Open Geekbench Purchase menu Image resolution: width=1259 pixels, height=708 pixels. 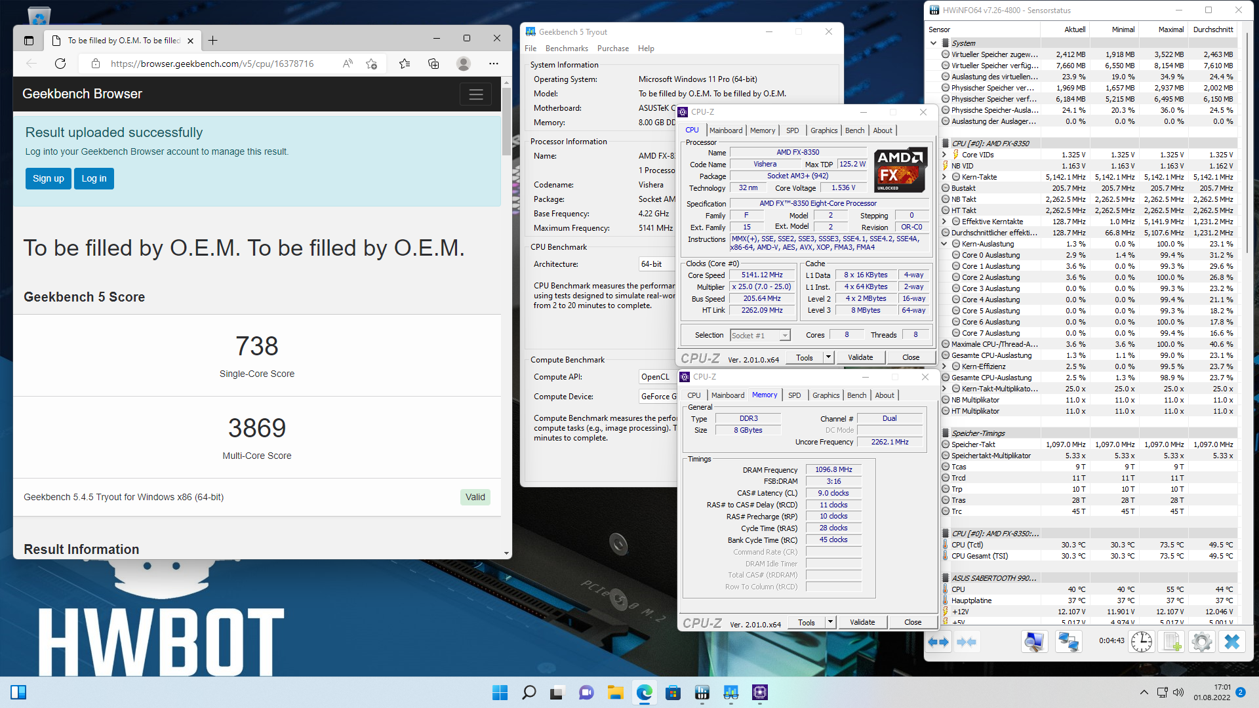(x=613, y=49)
